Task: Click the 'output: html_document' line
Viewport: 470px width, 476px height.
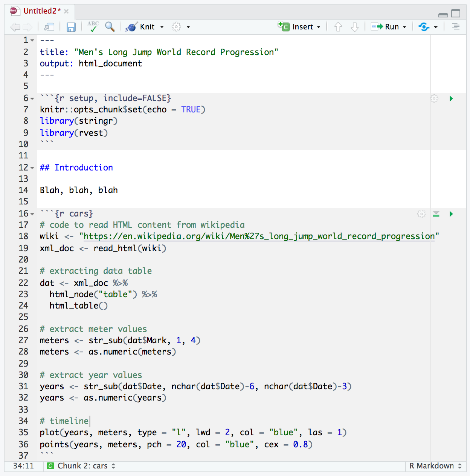Action: pyautogui.click(x=91, y=63)
